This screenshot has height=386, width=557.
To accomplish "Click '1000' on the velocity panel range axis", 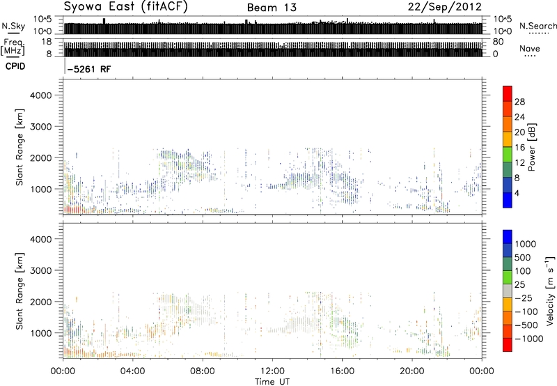I will [41, 333].
